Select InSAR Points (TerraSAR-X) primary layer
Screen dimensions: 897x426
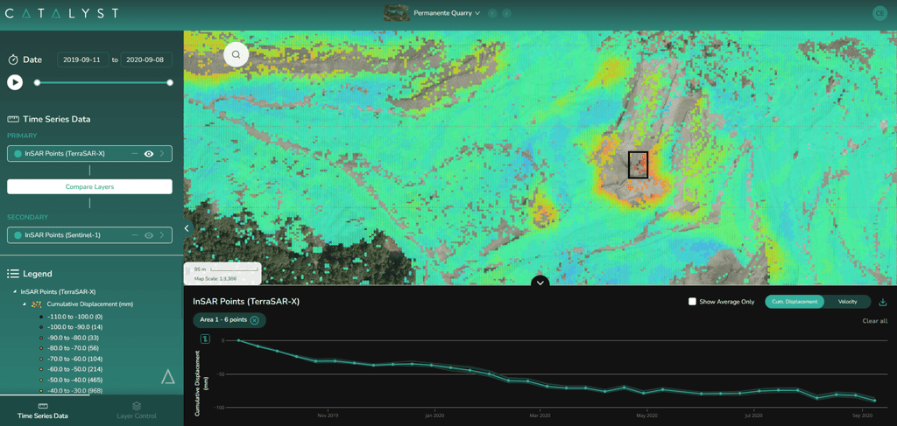click(x=90, y=154)
